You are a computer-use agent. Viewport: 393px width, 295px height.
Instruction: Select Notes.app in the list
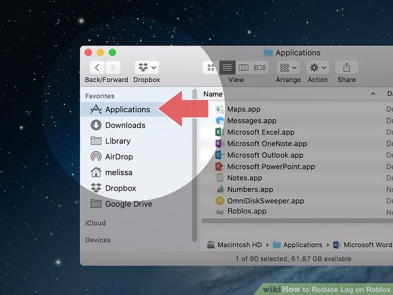(x=245, y=178)
